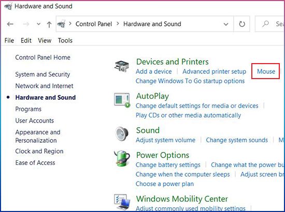Go up one level with Up arrow

point(49,24)
